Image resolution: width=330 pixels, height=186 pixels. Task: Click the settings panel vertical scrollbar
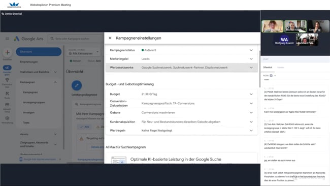point(260,69)
